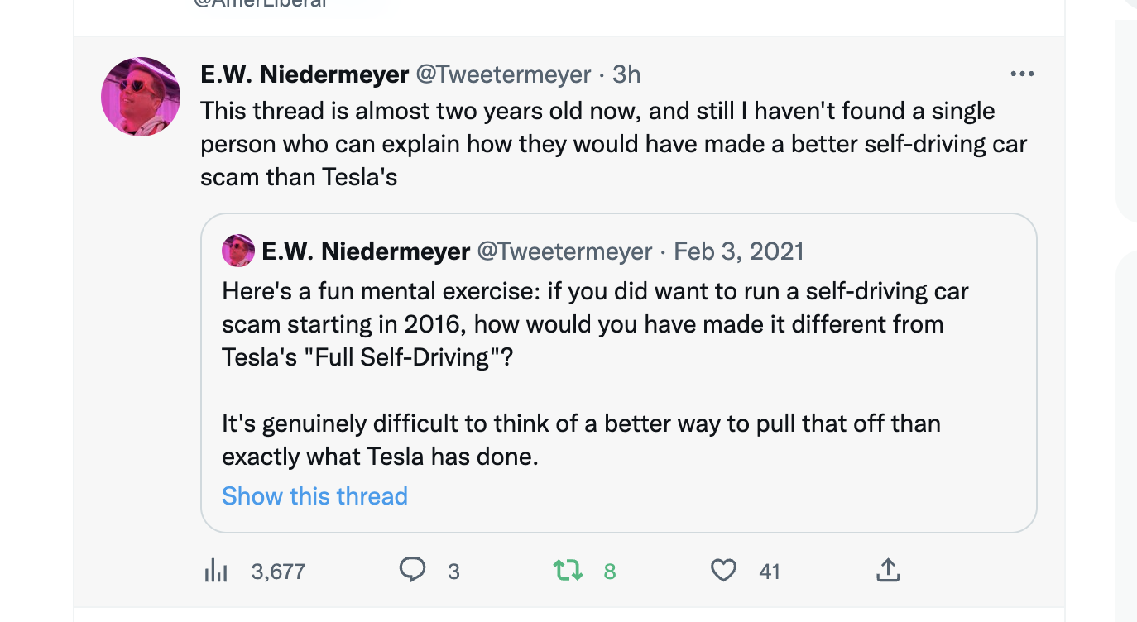This screenshot has width=1137, height=622.
Task: Open E.W. Niedermeyer name on main tweet
Action: click(305, 74)
